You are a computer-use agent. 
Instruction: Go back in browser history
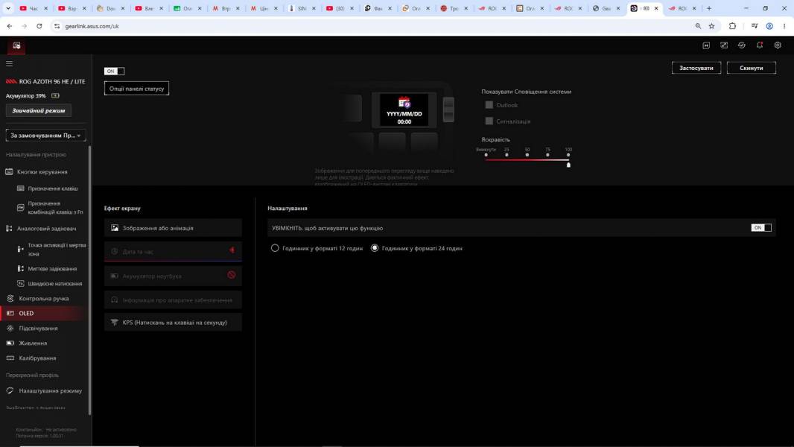point(10,26)
